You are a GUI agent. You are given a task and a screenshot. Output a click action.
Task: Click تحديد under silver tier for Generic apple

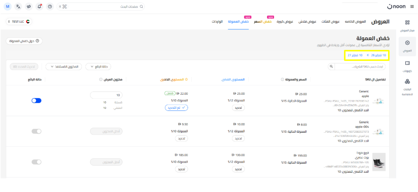(x=238, y=108)
